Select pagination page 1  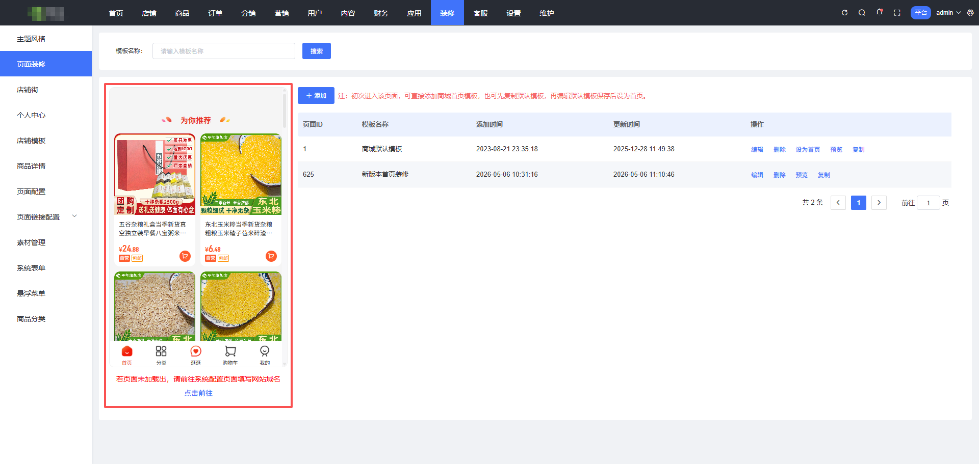[859, 203]
